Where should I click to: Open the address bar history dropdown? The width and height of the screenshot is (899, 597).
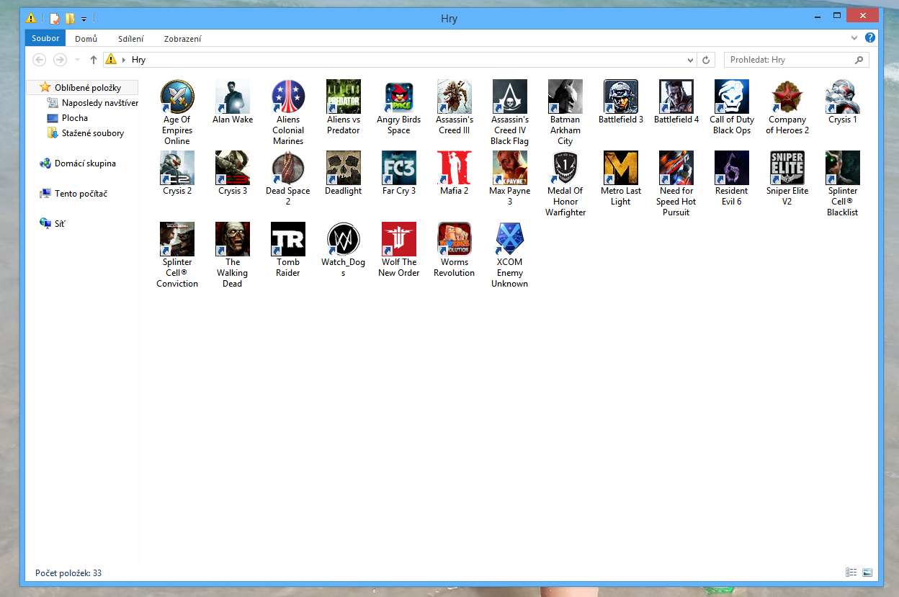(x=690, y=60)
